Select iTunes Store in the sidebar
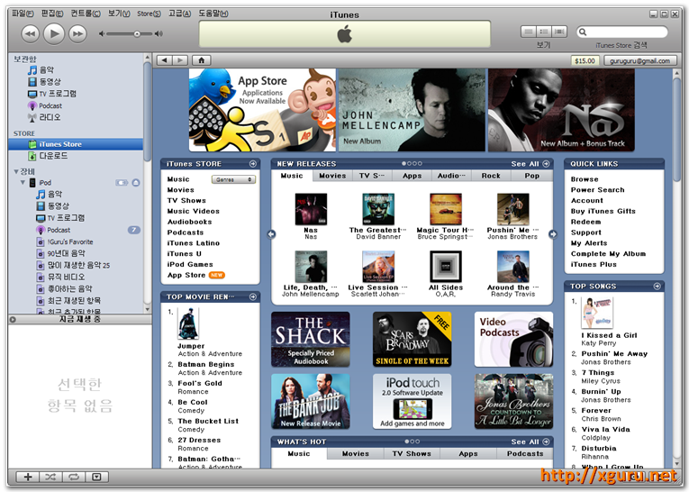Viewport: 689px width, 492px height. click(x=76, y=144)
